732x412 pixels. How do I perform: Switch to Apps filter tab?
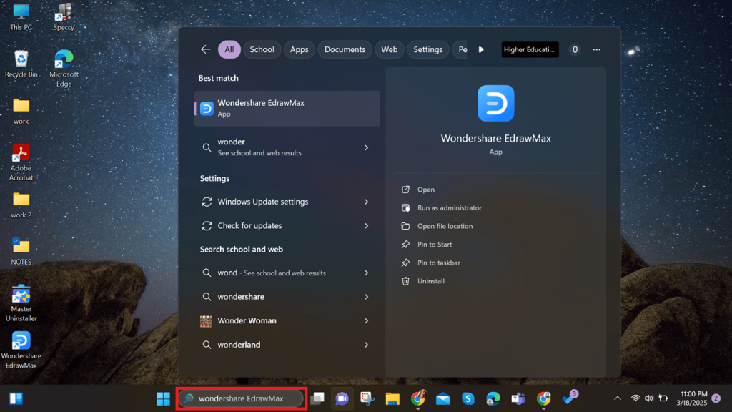pyautogui.click(x=300, y=49)
